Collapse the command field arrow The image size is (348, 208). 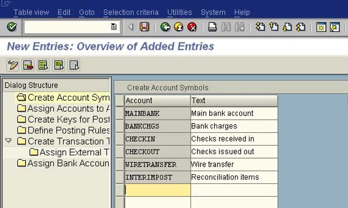(x=131, y=27)
